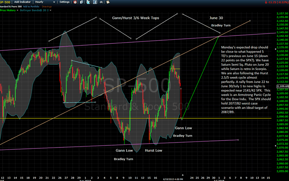Click the upper scale arrow on price axis
The height and width of the screenshot is (181, 289).
pyautogui.click(x=275, y=49)
